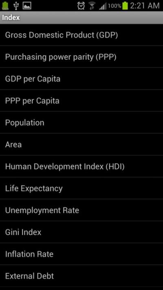Tap the alarm clock status icon
This screenshot has width=163, height=290.
pyautogui.click(x=81, y=6)
